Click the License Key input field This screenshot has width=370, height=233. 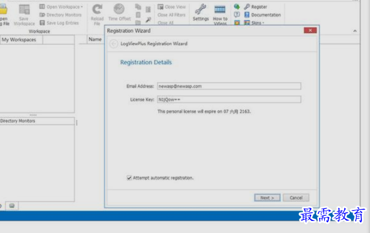pyautogui.click(x=229, y=99)
